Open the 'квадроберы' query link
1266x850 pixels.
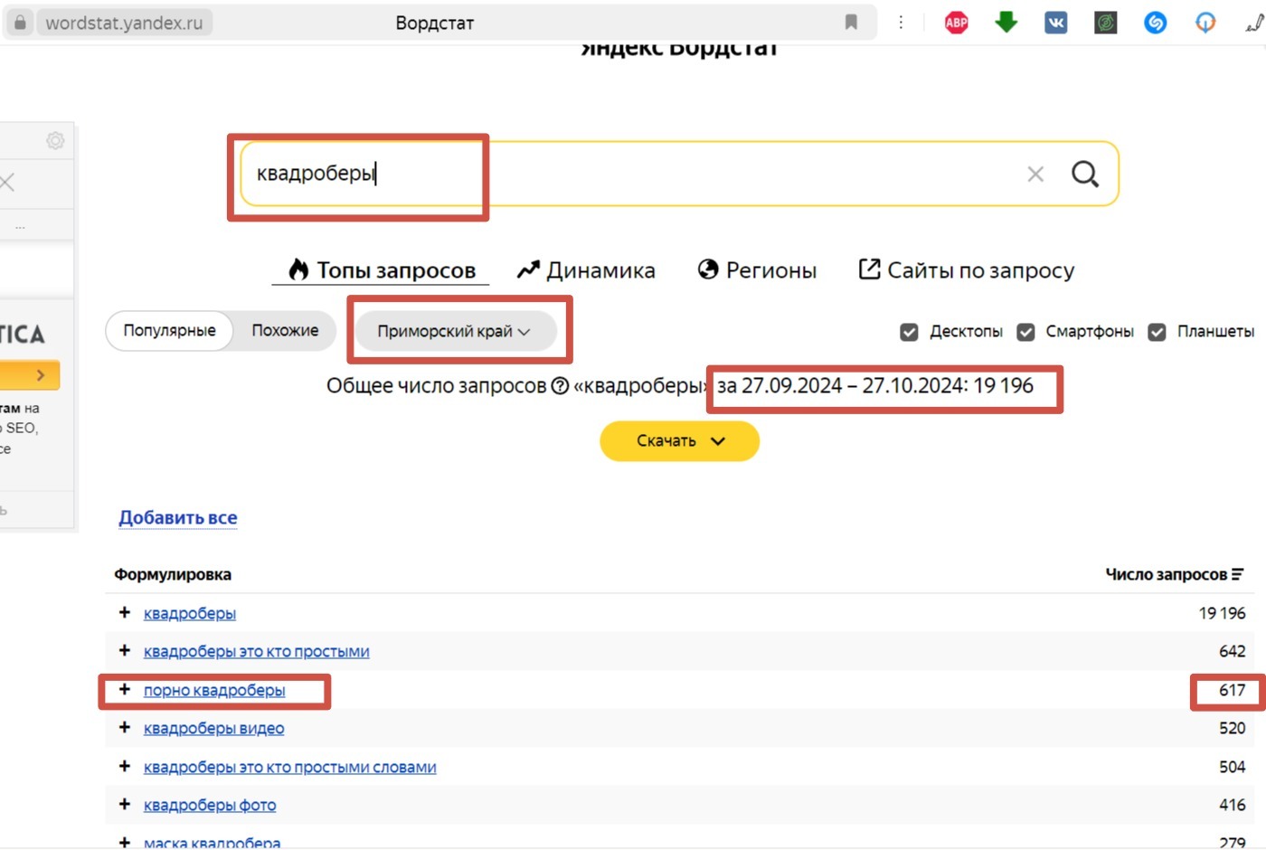(190, 613)
